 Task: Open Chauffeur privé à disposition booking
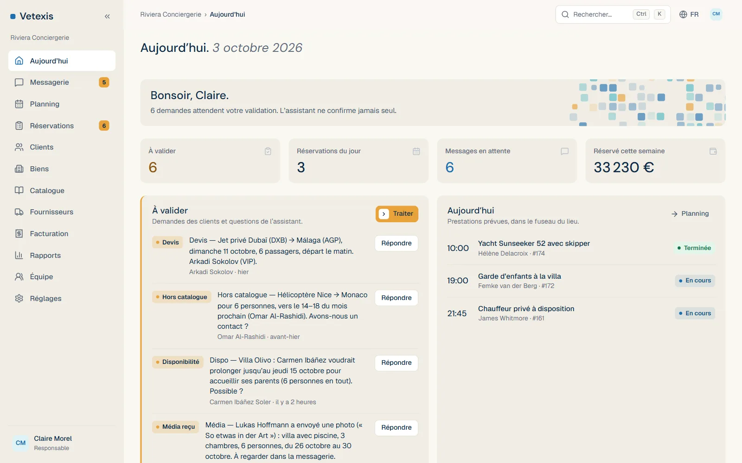click(581, 313)
